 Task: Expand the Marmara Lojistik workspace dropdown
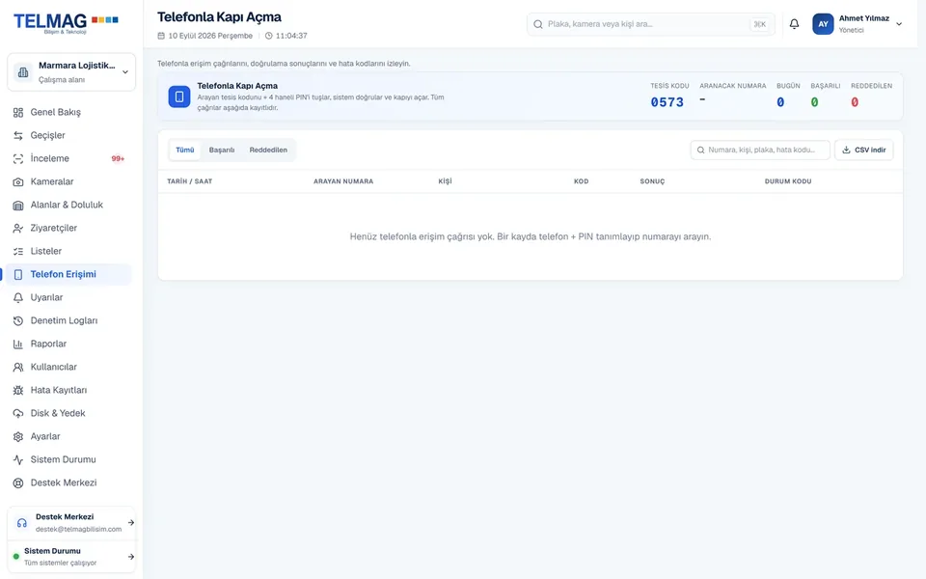[125, 72]
